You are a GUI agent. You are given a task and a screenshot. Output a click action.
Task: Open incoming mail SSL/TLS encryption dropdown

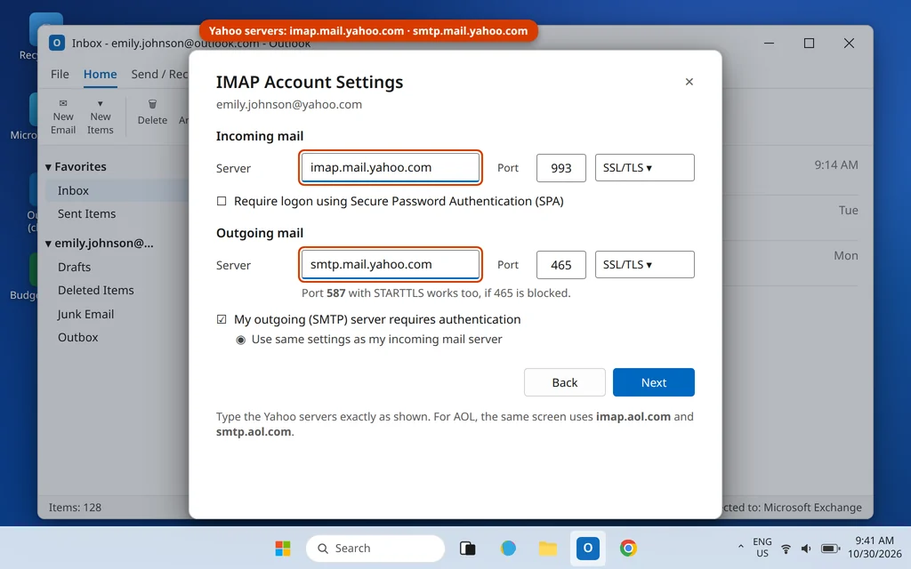(x=644, y=167)
